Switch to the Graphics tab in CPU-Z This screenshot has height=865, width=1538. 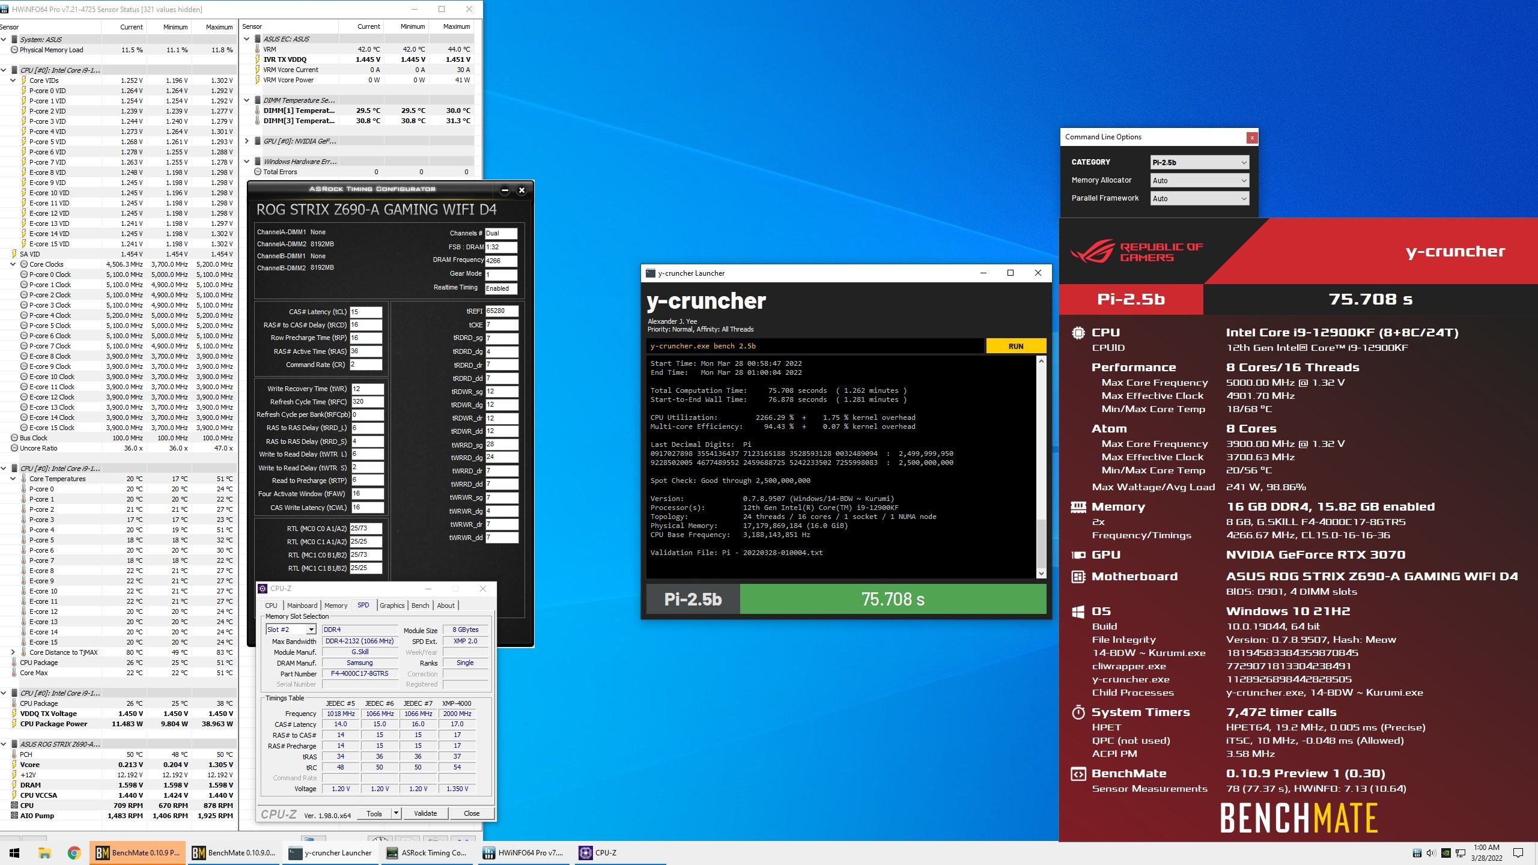pos(392,605)
